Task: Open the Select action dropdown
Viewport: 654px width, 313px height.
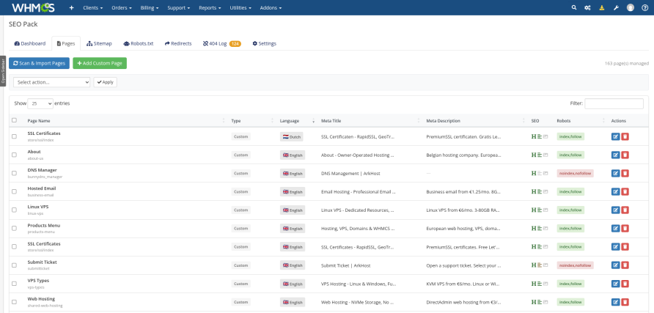Action: point(52,82)
